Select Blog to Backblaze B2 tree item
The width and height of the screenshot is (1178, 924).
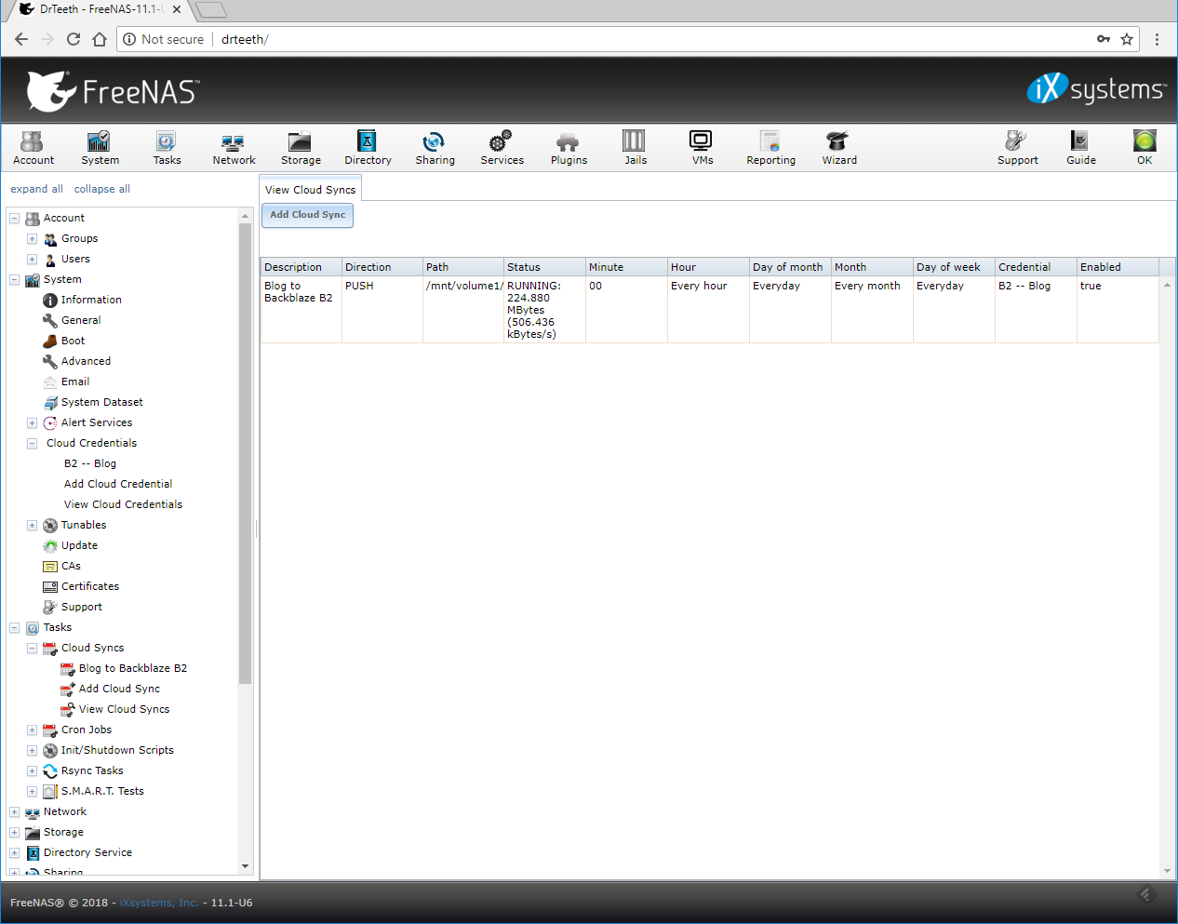(132, 668)
